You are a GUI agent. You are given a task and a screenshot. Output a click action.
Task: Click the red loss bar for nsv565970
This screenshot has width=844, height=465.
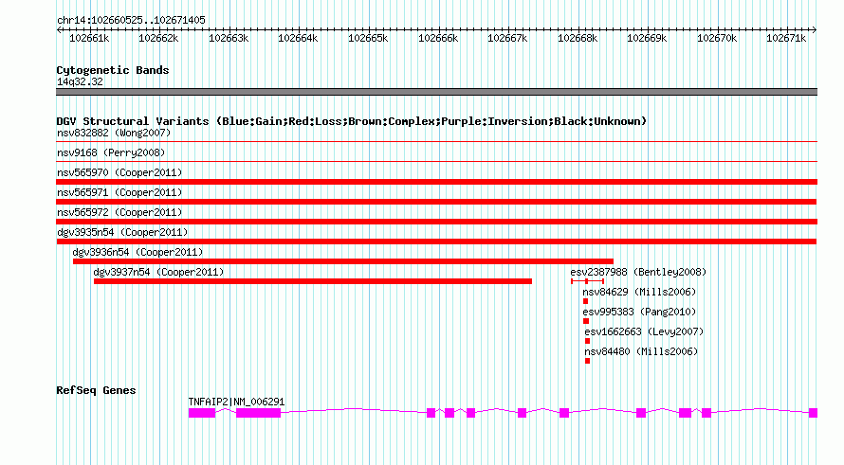point(436,182)
